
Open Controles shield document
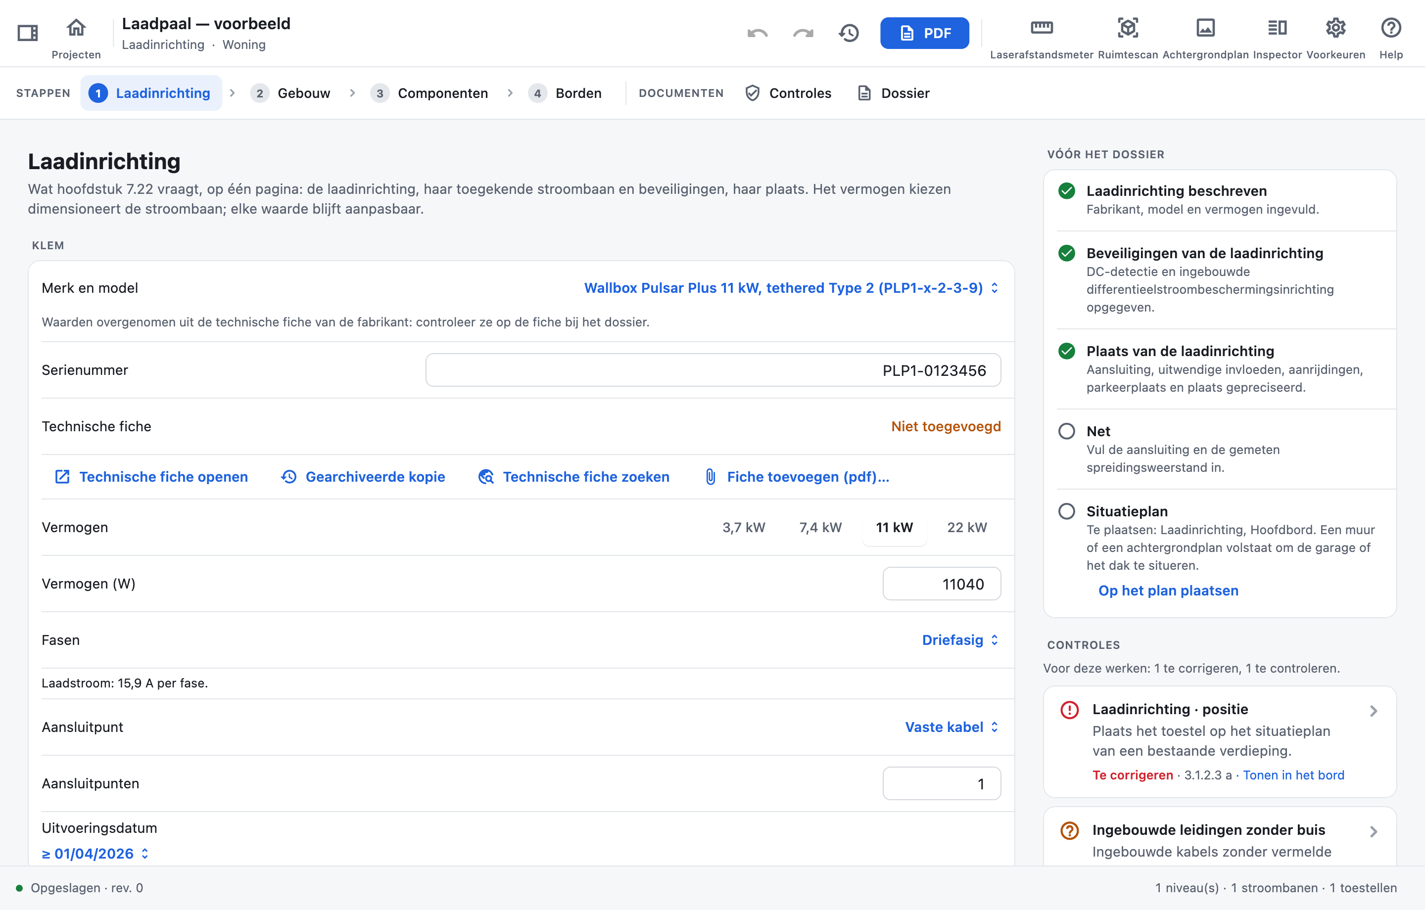pos(788,93)
